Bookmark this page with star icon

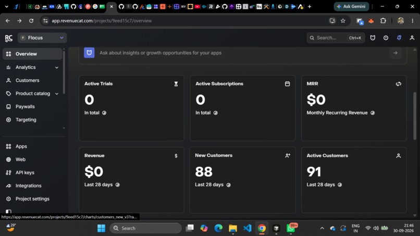(x=343, y=21)
